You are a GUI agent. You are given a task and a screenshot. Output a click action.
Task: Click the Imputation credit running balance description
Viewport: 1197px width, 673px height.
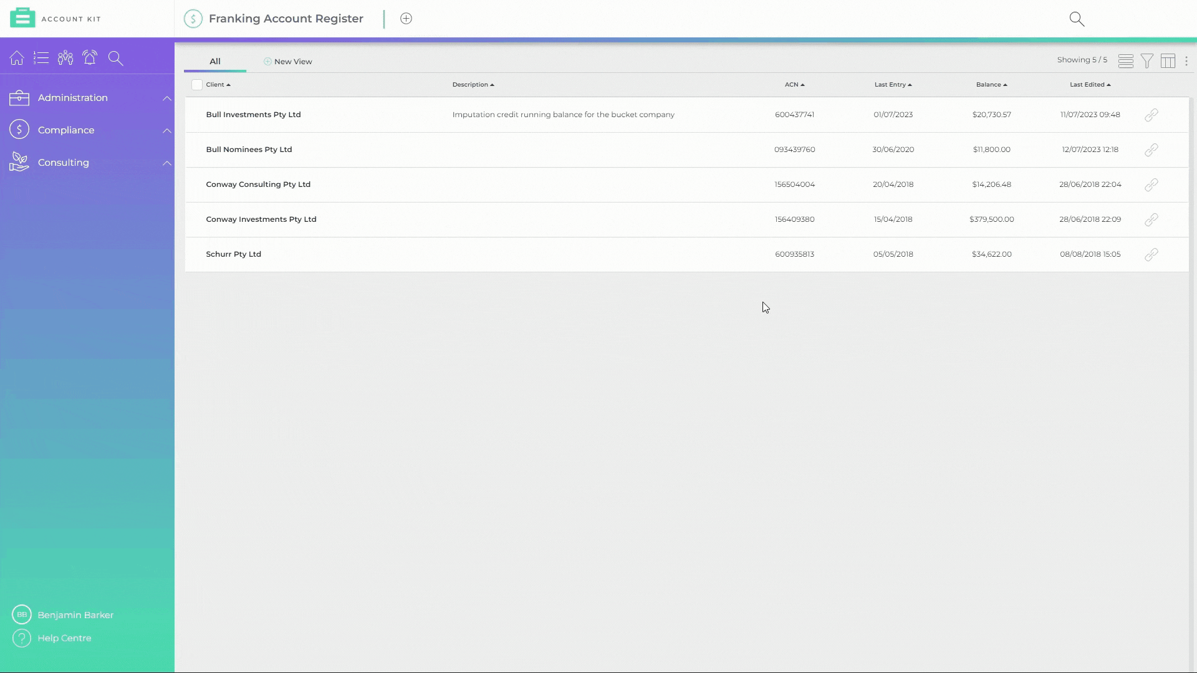pos(563,115)
